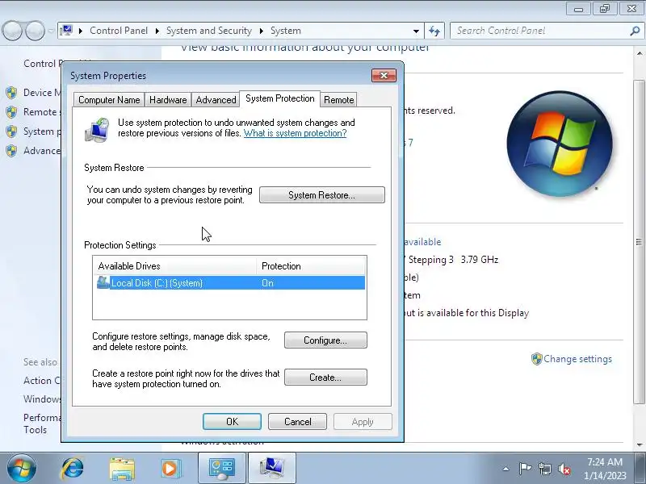This screenshot has width=646, height=484.
Task: Click the Forward navigation button
Action: (35, 31)
